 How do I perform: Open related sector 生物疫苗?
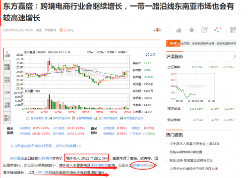[x=109, y=128]
